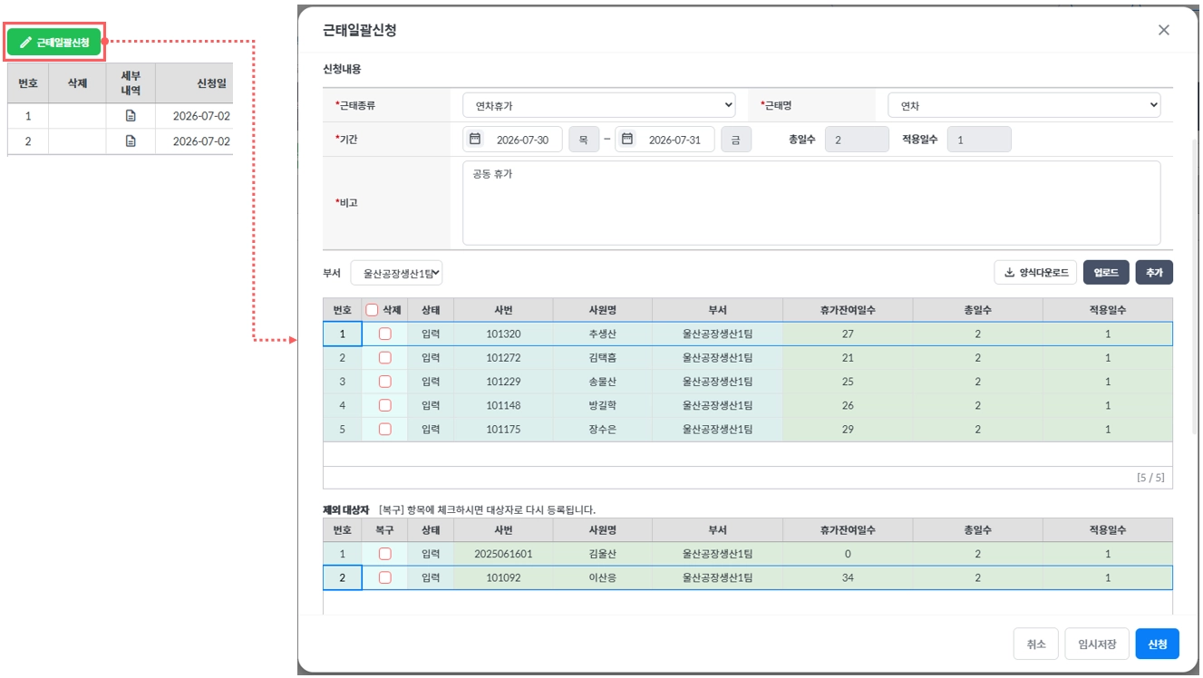Image resolution: width=1203 pixels, height=678 pixels.
Task: Check delete box for 김택흠
Action: click(385, 358)
